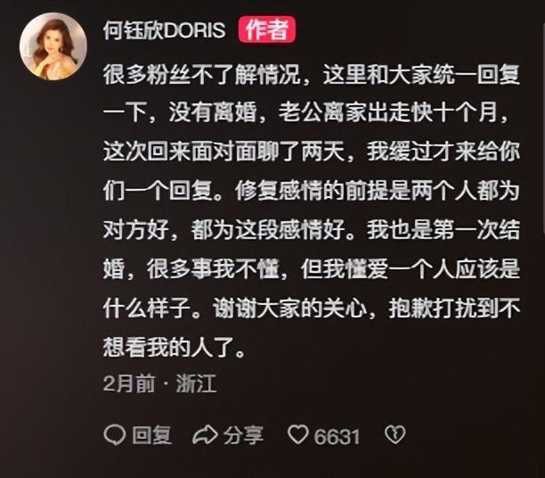545x478 pixels.
Task: Tap comment line starting 什么样子。谢谢大家
Action: (312, 308)
